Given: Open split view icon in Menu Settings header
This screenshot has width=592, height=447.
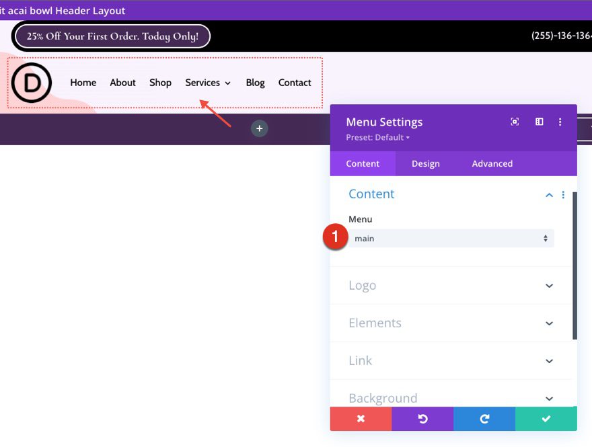Looking at the screenshot, I should (538, 122).
